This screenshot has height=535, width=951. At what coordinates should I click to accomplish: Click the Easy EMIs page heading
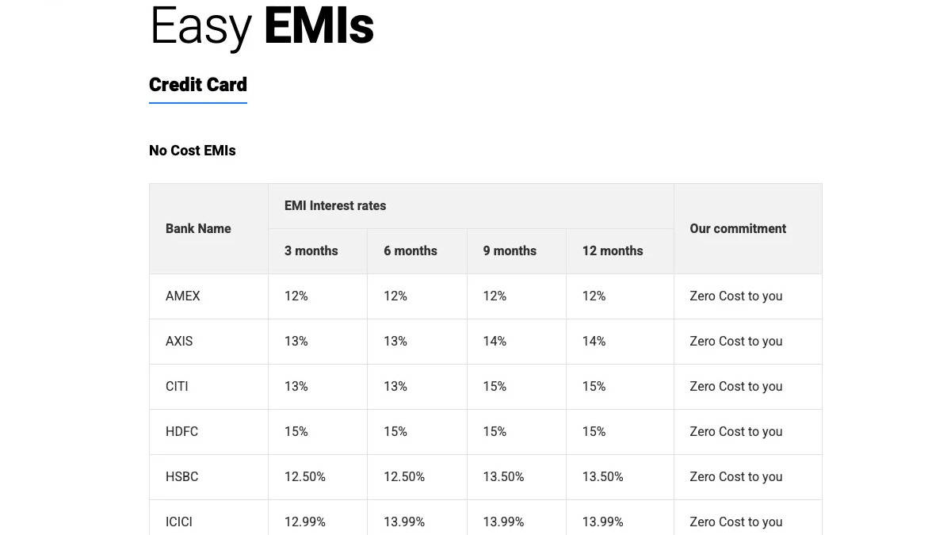tap(262, 26)
